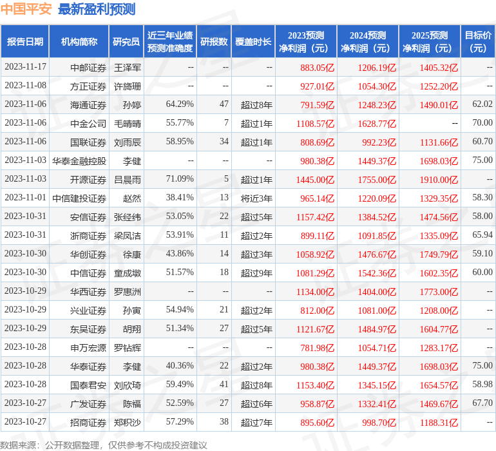Click researcher name 郑积沙
496x451 pixels.
click(128, 423)
